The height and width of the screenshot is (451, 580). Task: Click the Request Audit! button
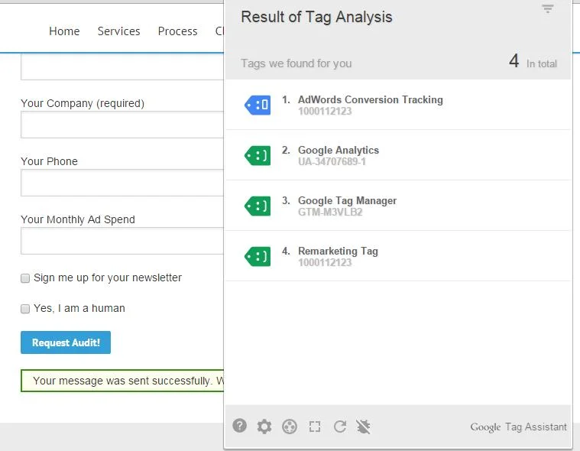[66, 342]
